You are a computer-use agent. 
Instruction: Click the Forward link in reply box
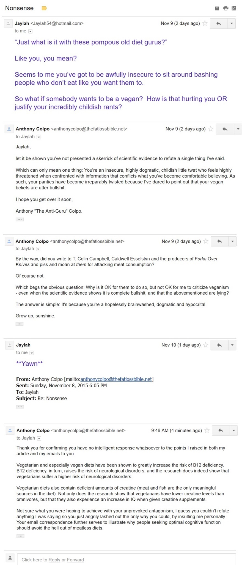click(75, 560)
